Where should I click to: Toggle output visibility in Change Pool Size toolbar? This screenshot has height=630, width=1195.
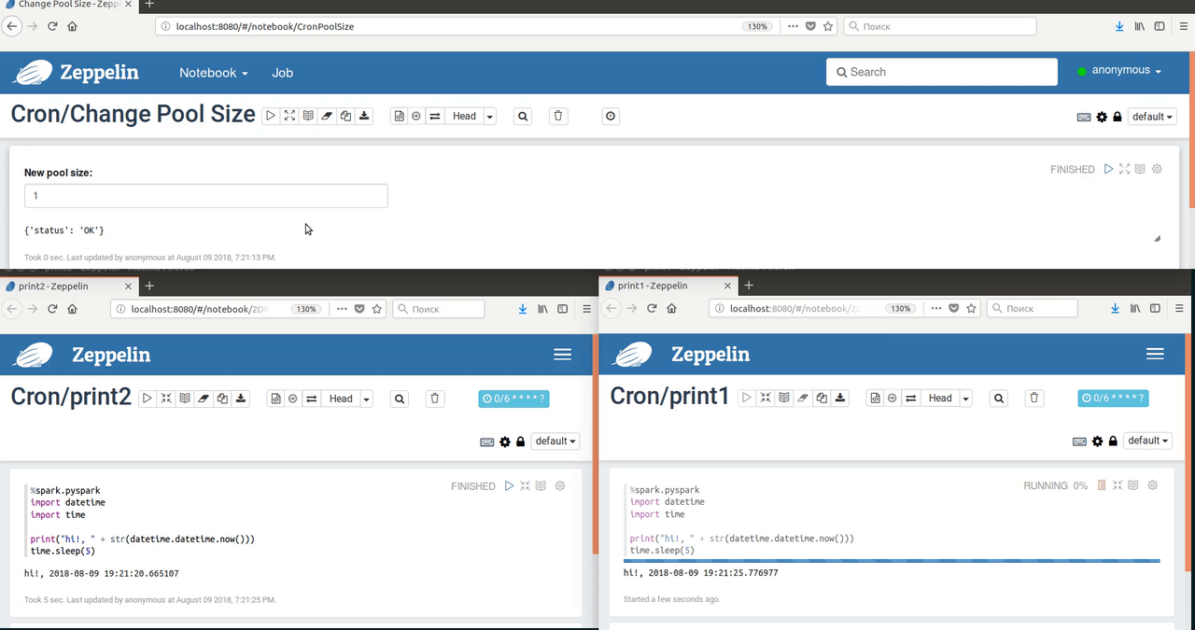(x=308, y=117)
